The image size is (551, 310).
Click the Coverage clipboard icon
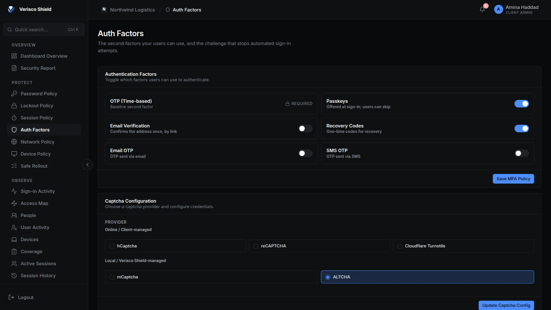pos(14,251)
